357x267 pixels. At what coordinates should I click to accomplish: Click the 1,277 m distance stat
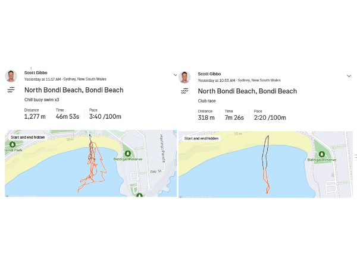coord(35,117)
